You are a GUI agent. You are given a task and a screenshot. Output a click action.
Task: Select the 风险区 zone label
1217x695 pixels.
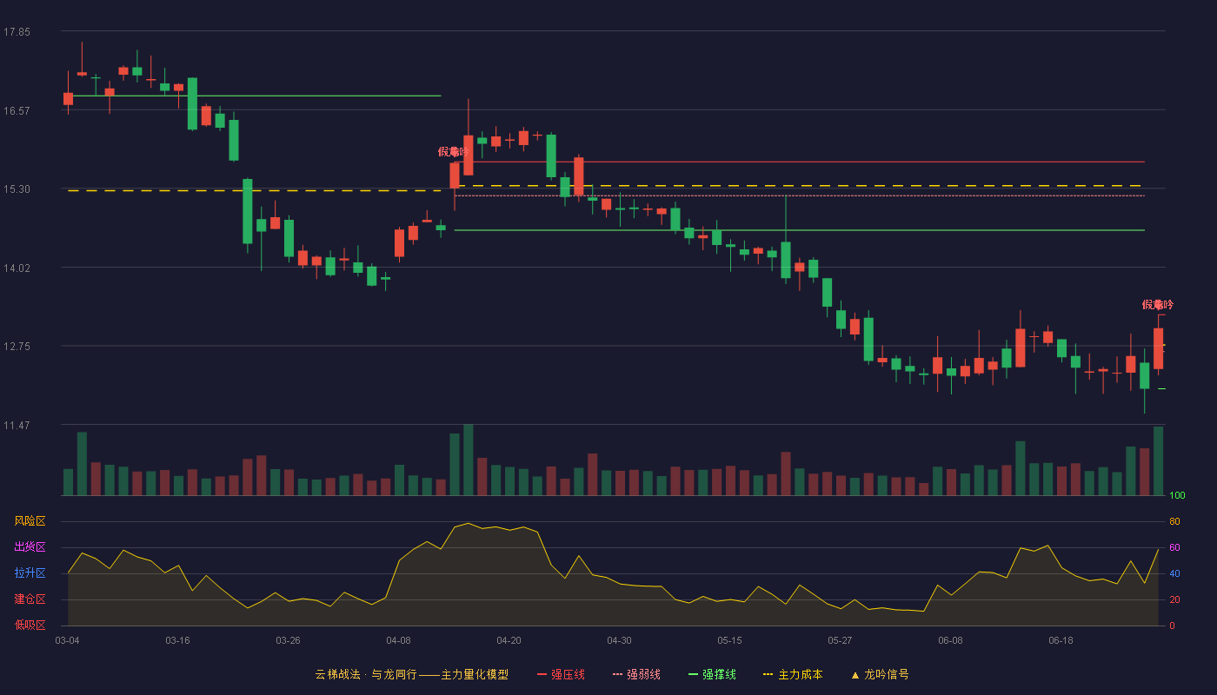pyautogui.click(x=30, y=521)
